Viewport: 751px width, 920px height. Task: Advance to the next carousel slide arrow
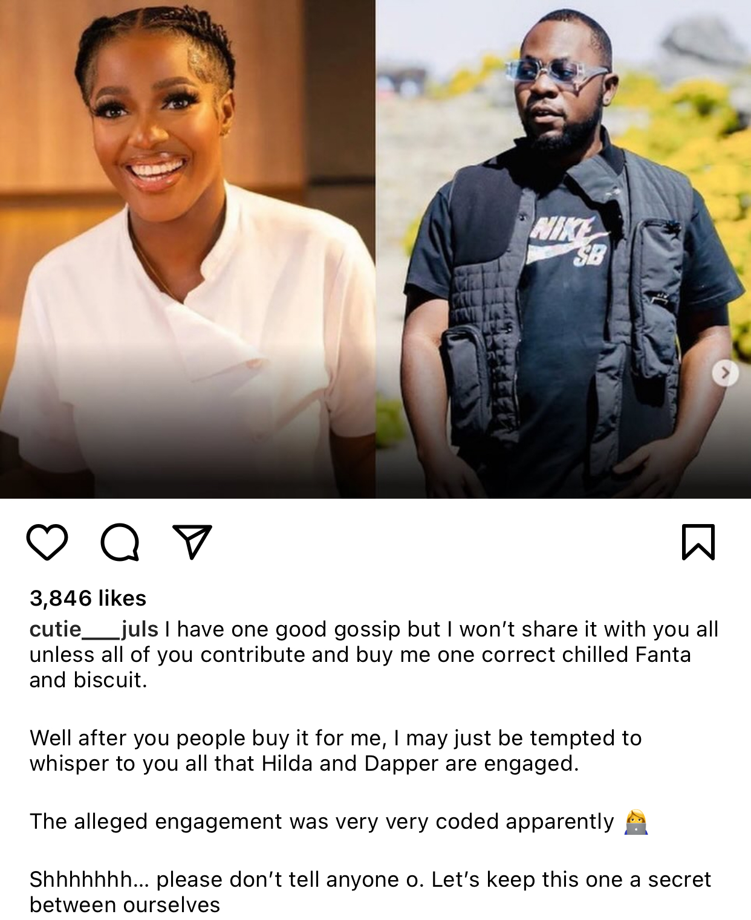point(725,373)
